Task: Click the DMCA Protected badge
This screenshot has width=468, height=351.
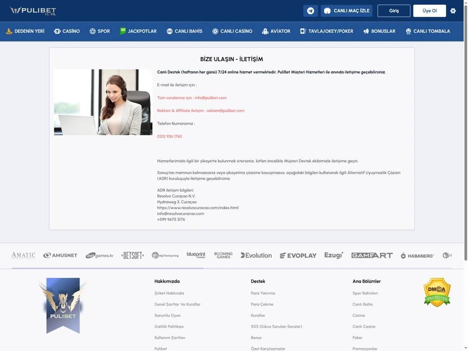Action: click(x=437, y=292)
